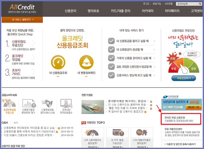Click inside the 검색어입력 search field

pos(187,4)
